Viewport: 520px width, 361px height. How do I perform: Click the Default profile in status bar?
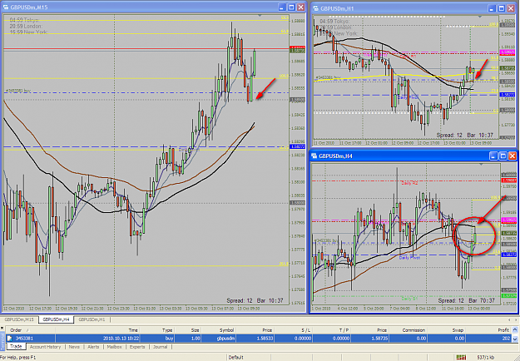[235, 357]
